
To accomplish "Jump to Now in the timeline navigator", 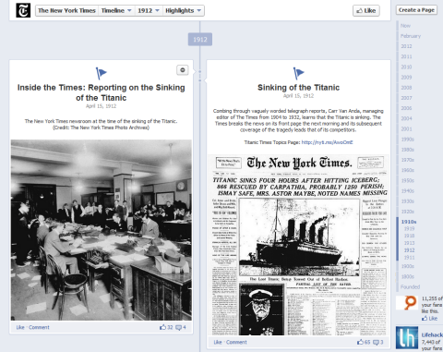I will point(405,26).
